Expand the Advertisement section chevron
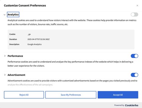 tap(5, 75)
